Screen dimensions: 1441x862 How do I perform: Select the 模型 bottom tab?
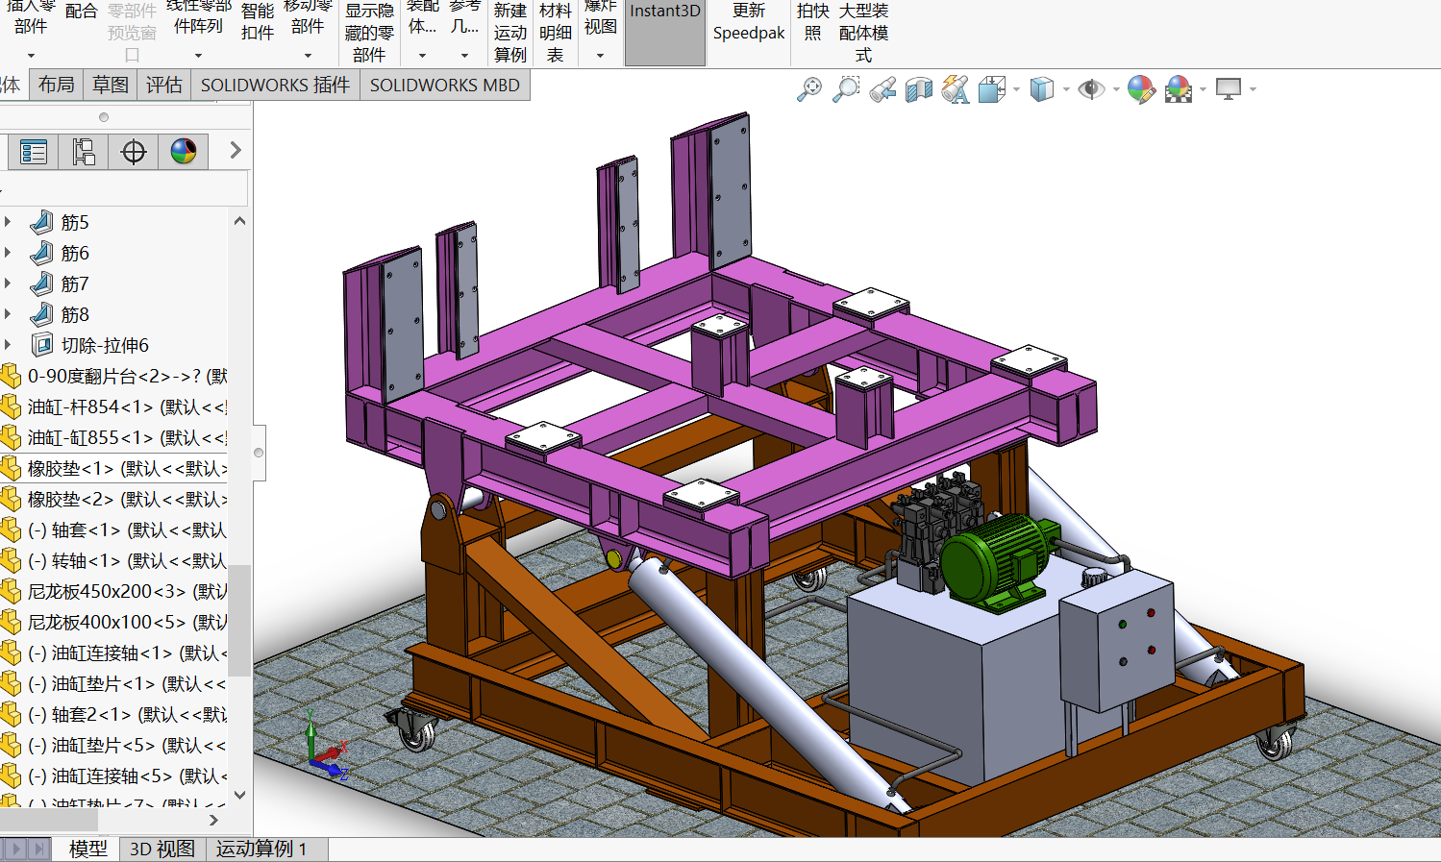pyautogui.click(x=88, y=850)
